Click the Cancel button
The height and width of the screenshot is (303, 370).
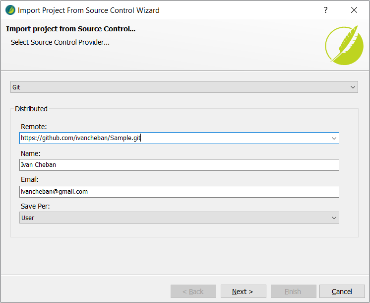coord(342,292)
